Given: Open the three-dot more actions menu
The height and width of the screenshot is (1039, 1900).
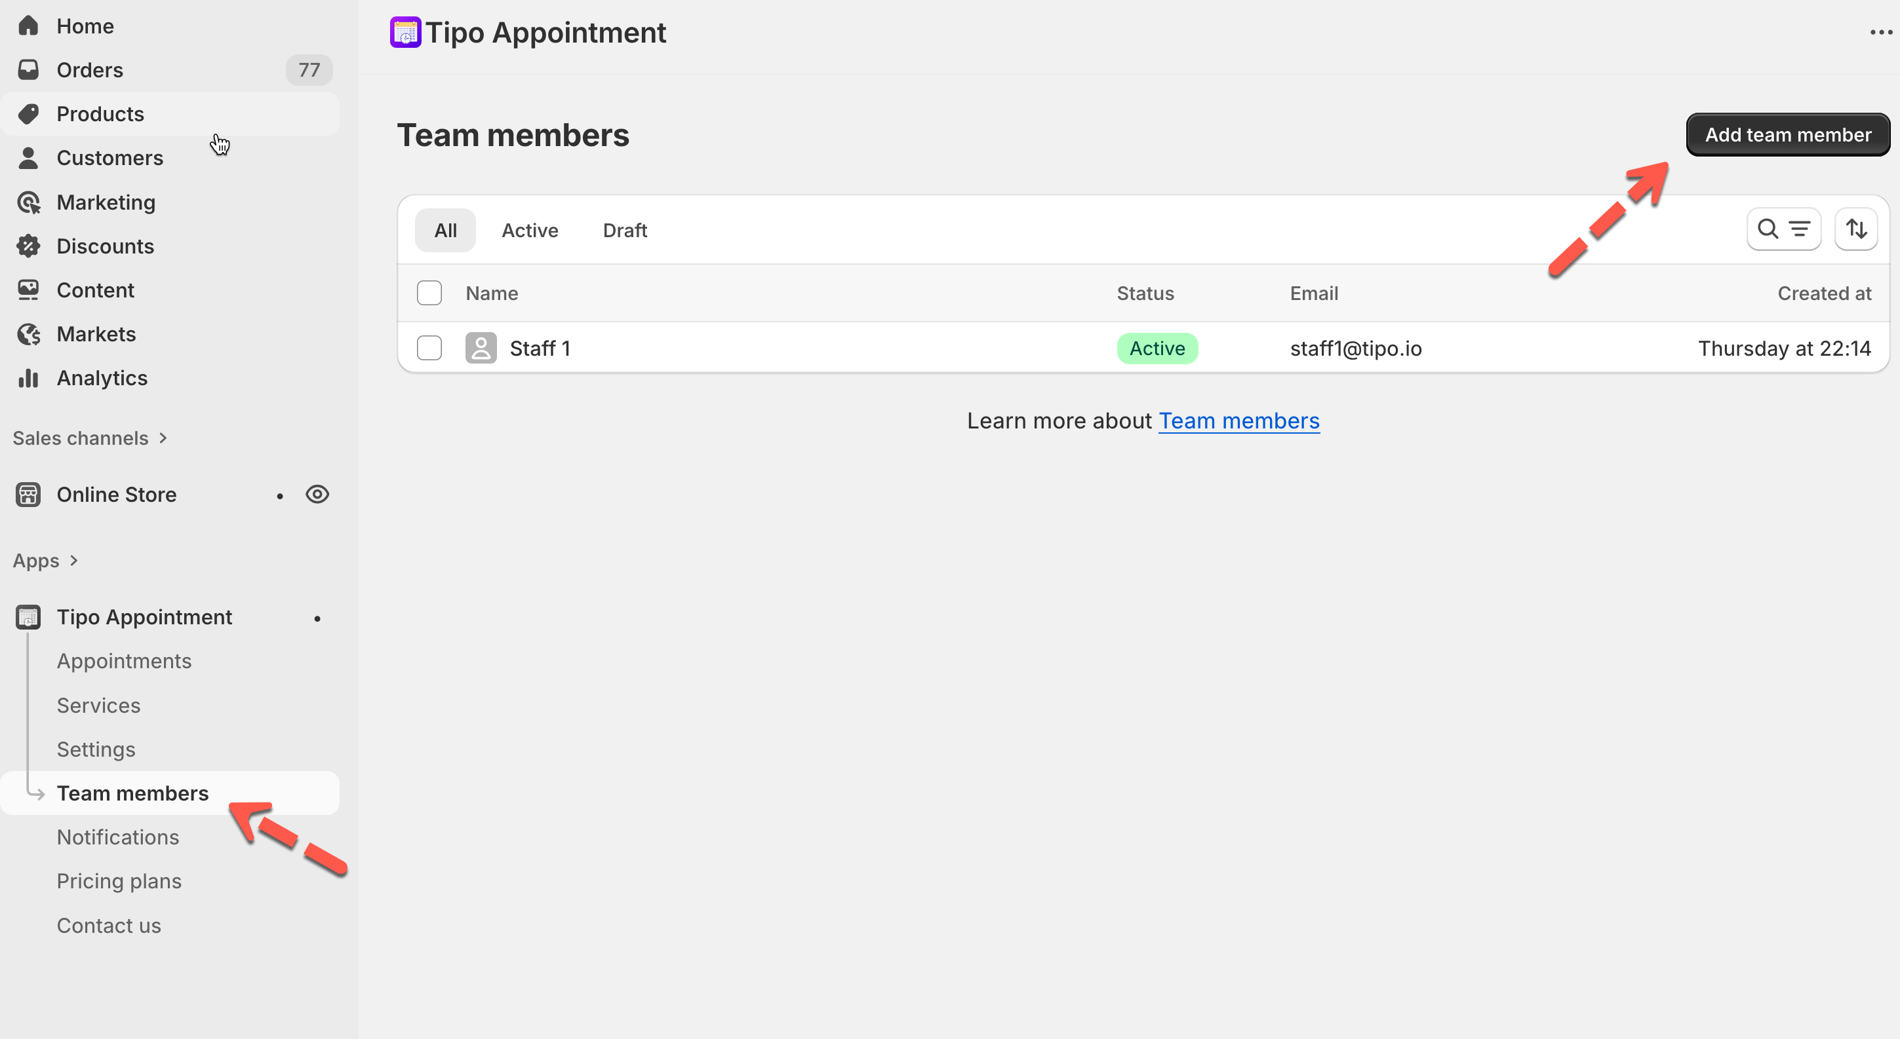Looking at the screenshot, I should click(1880, 32).
